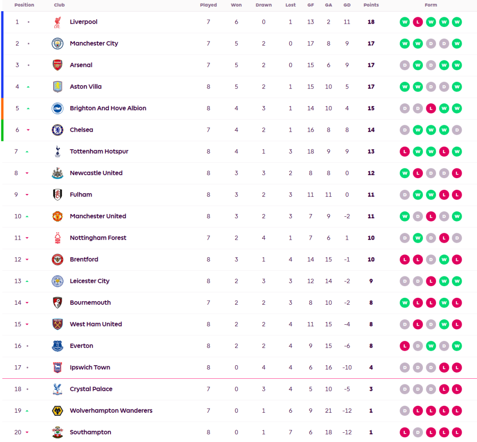The width and height of the screenshot is (477, 442).
Task: Click Ipswich Town's latest loss form badge
Action: click(457, 368)
